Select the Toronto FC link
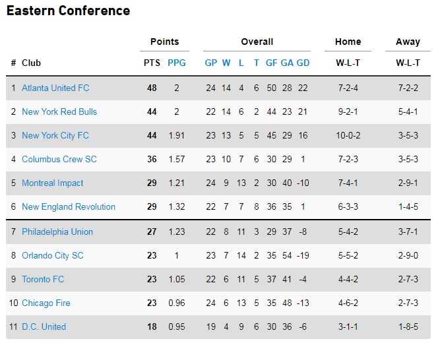The width and height of the screenshot is (436, 343). coord(43,279)
